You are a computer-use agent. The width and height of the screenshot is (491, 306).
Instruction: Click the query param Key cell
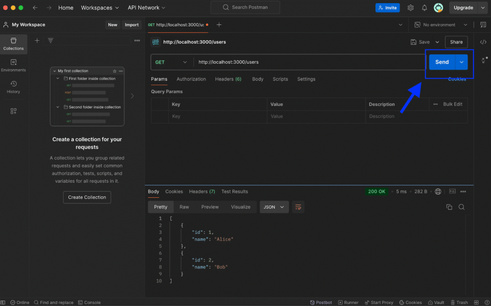click(x=217, y=116)
